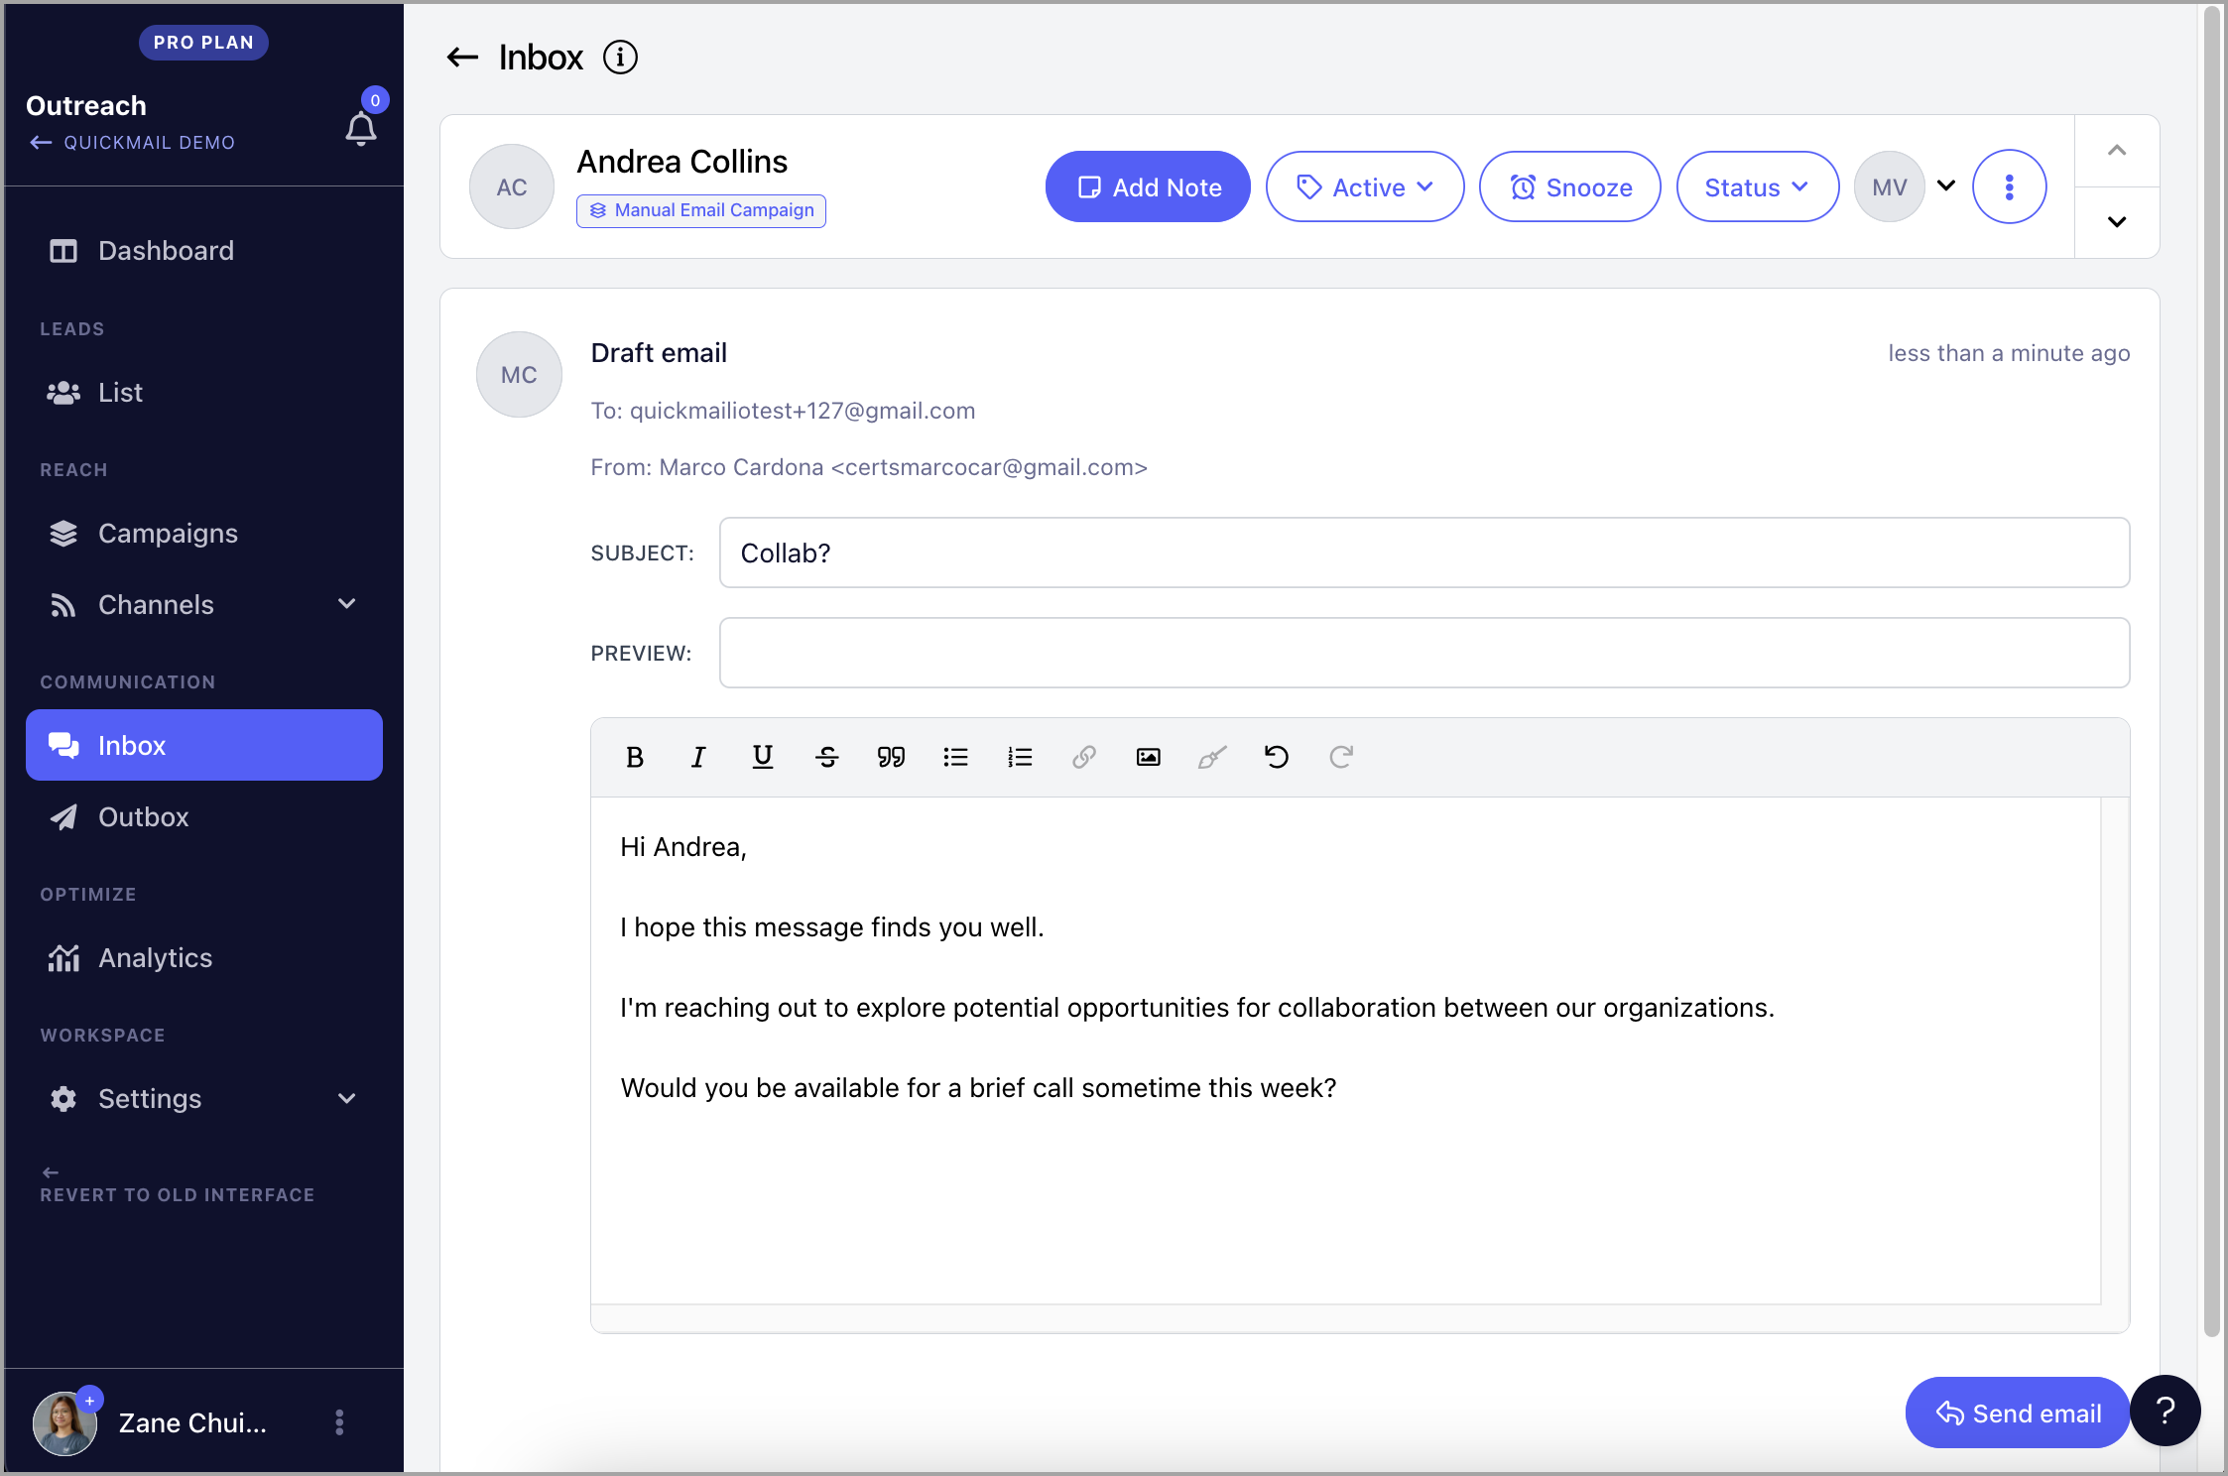Click the Pro Plan badge
Viewport: 2228px width, 1476px height.
pyautogui.click(x=203, y=43)
